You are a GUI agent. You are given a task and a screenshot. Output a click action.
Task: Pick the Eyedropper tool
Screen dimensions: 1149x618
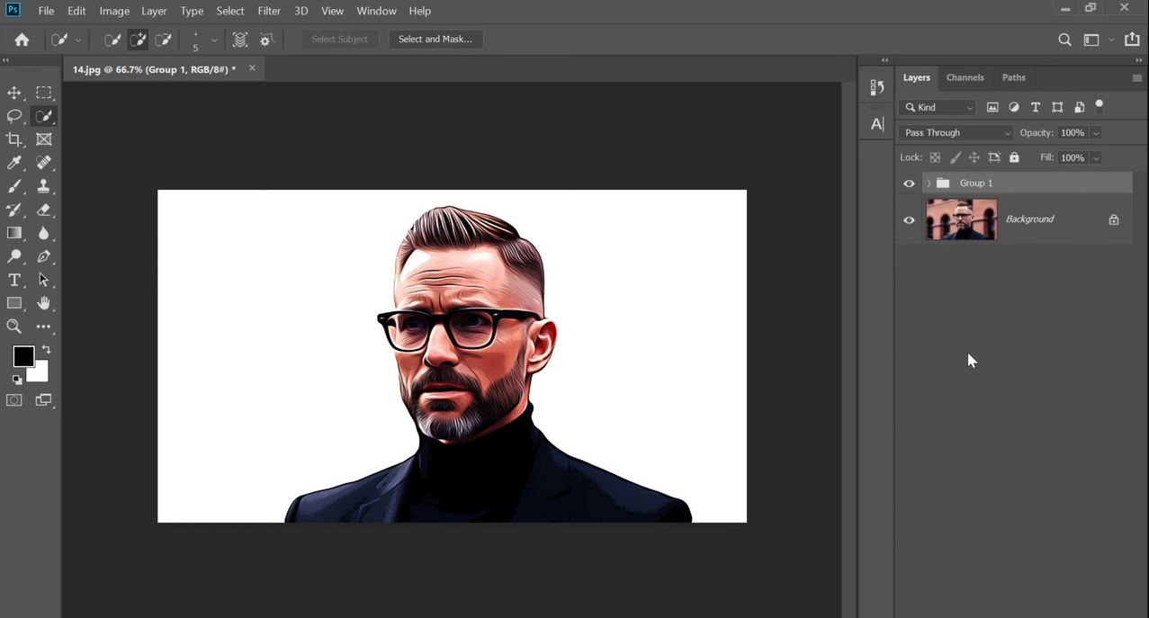click(x=14, y=163)
